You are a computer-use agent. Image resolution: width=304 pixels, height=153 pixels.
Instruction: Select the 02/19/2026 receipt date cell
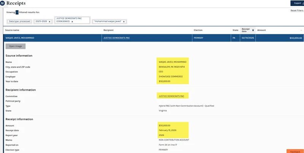(x=248, y=38)
